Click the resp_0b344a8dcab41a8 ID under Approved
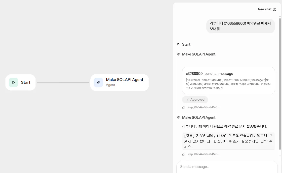 (x=203, y=107)
